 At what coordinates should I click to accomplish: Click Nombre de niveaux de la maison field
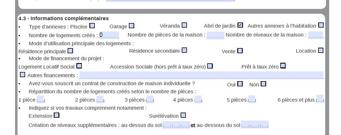pos(315,35)
